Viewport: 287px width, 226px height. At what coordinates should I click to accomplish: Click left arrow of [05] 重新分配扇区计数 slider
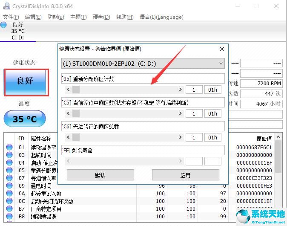[x=69, y=90]
